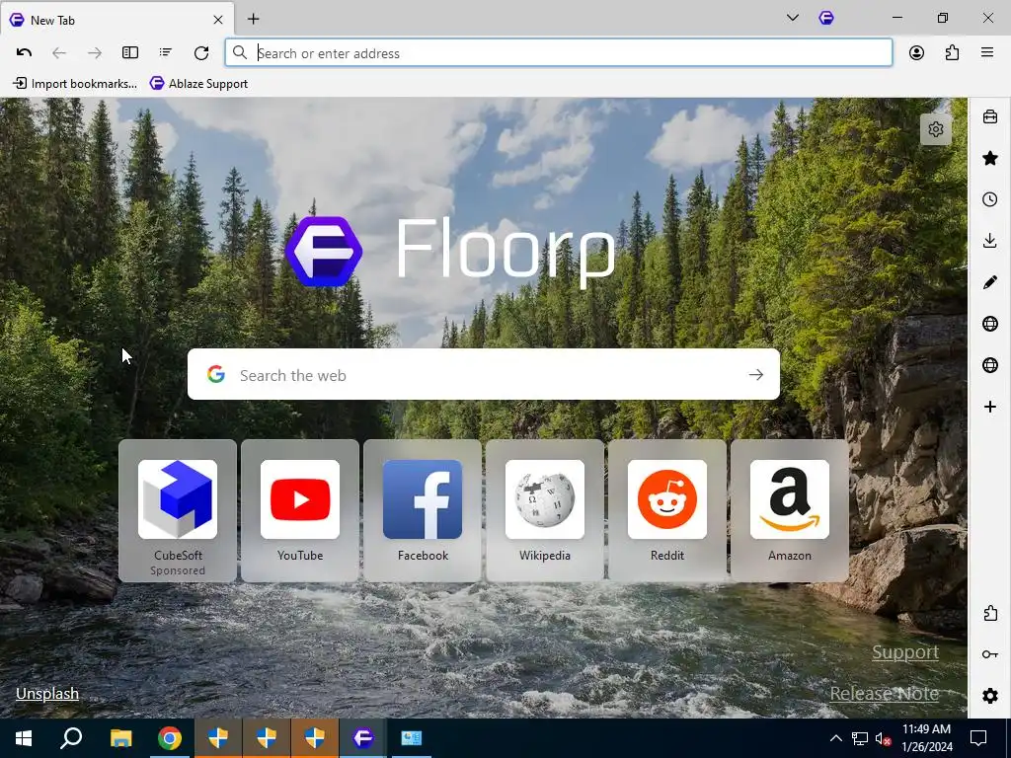Screen dimensions: 1011x758
Task: Submit search with the arrow button
Action: 756,374
